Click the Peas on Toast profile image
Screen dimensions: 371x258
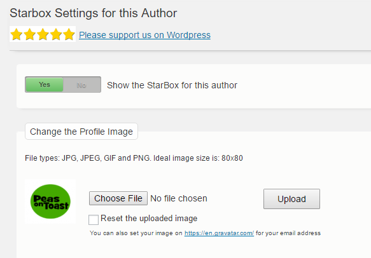[50, 201]
